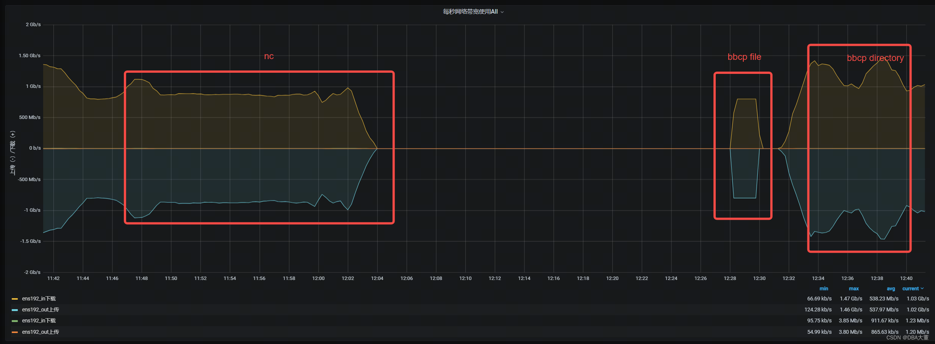
Task: Sort legend by the min column
Action: pos(824,289)
